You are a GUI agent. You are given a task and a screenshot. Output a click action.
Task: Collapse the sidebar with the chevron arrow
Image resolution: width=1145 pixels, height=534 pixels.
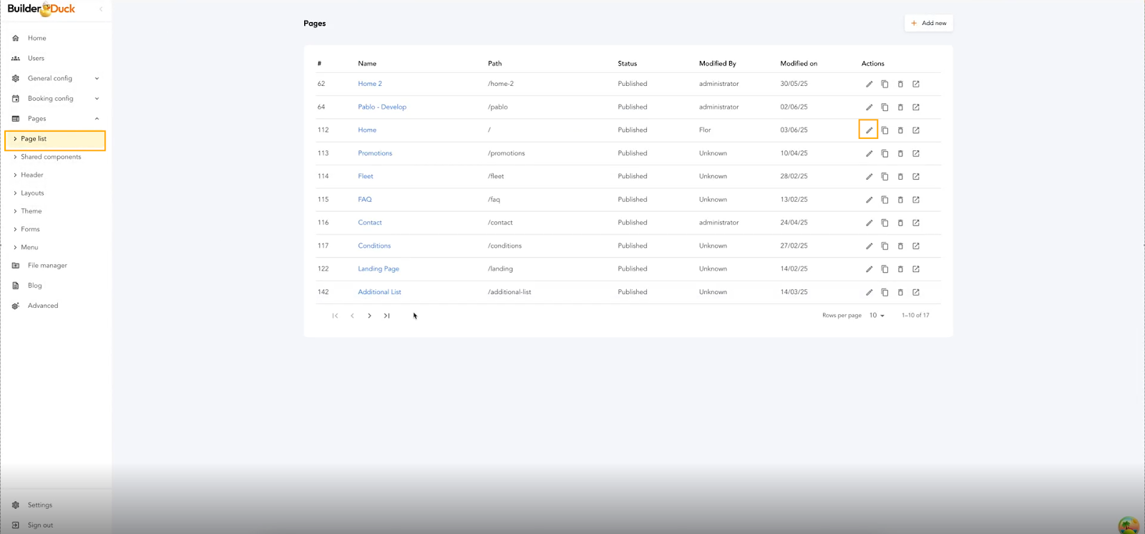(101, 9)
